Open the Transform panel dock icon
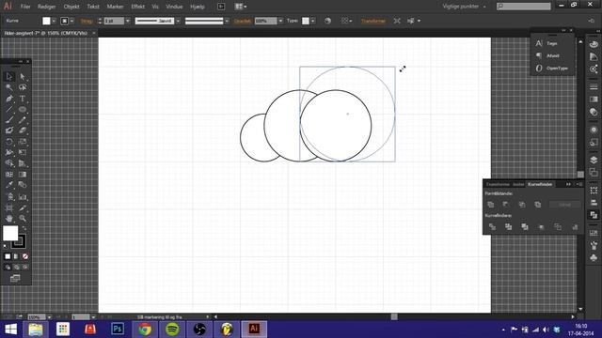 [594, 190]
